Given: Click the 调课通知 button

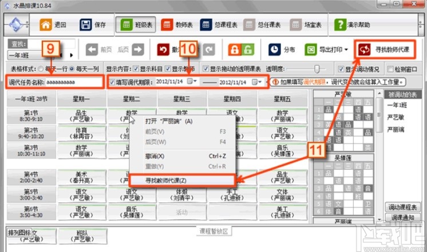Looking at the screenshot, I should click(x=402, y=218).
